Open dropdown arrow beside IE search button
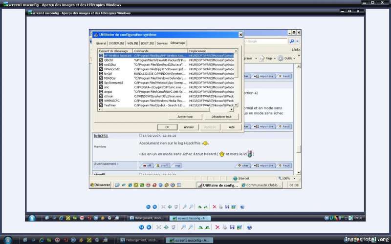391x244 pixels. [298, 41]
